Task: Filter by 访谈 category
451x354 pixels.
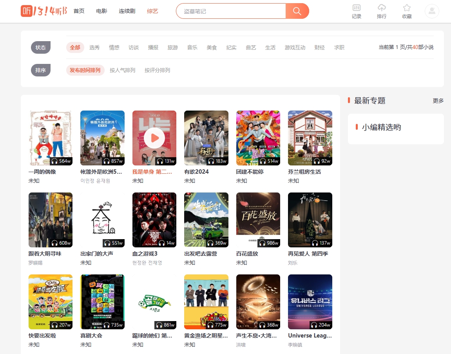Action: click(134, 47)
